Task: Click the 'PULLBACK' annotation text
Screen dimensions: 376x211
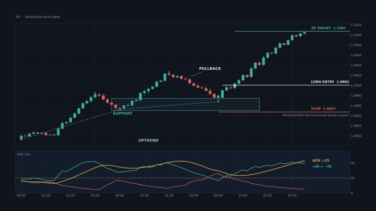Action: (210, 69)
